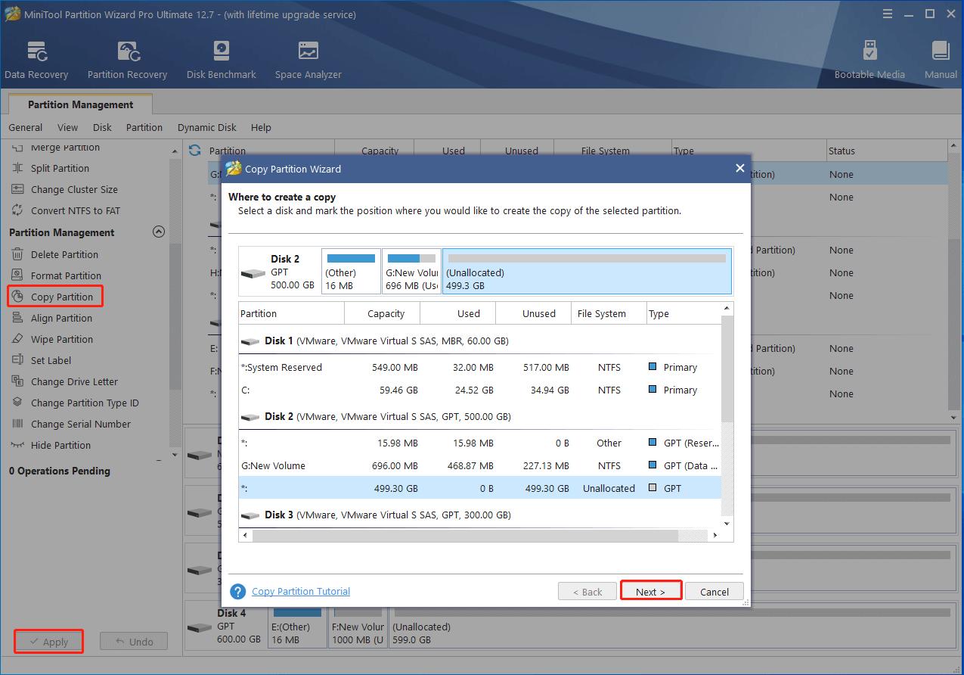Click the Disk 1 header row in wizard

click(479, 341)
